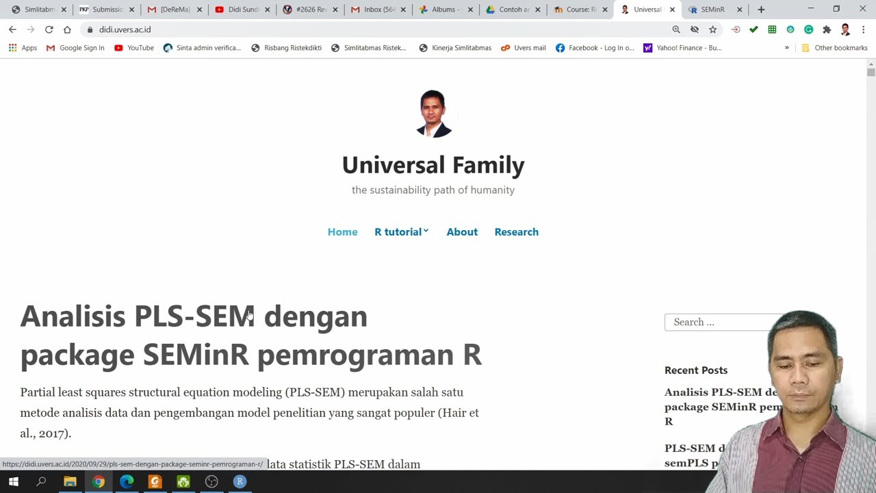Image resolution: width=876 pixels, height=493 pixels.
Task: Open the Research page
Action: [x=516, y=231]
